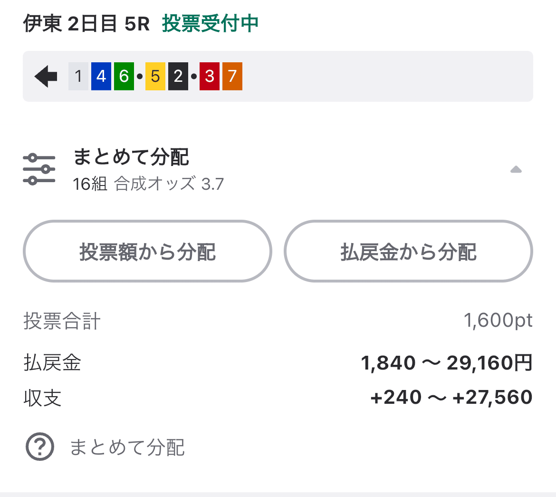Toggle selection of white chip 1
The image size is (556, 497).
(78, 76)
